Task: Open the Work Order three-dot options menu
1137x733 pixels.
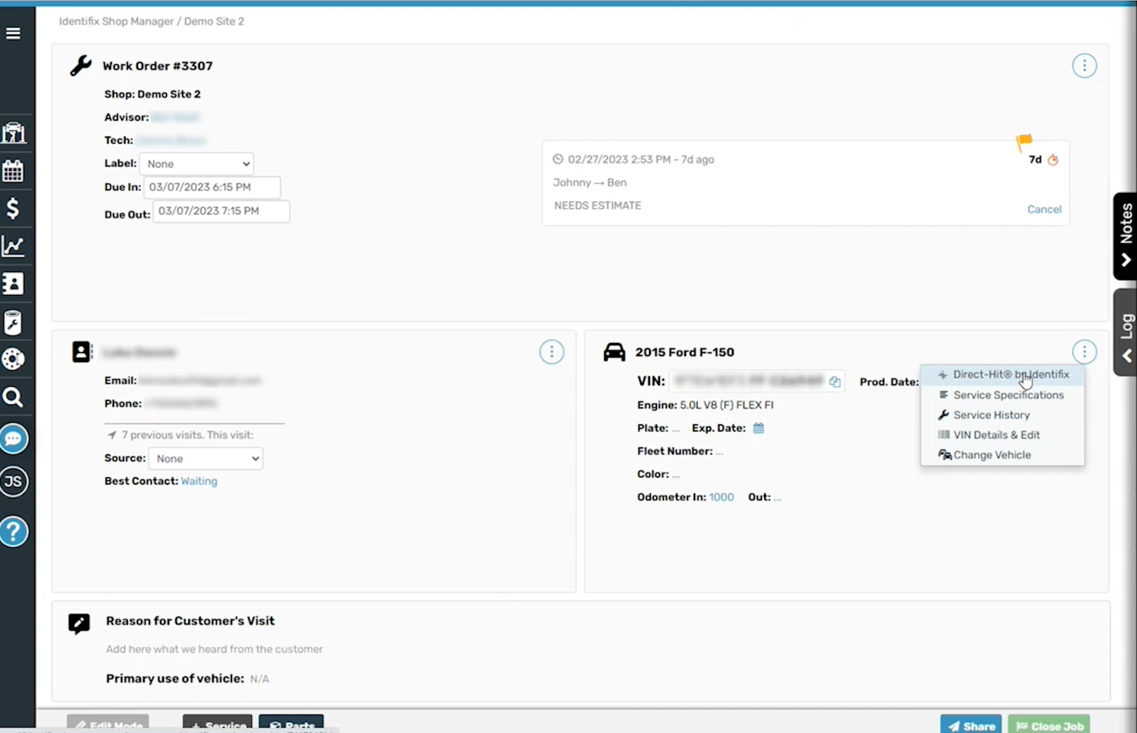Action: [x=1084, y=65]
